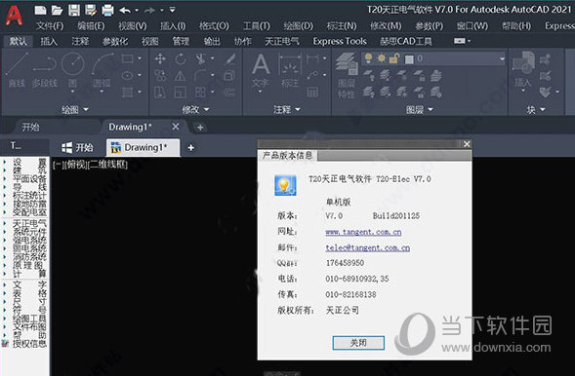Click the 关闭 button in version dialog
The width and height of the screenshot is (575, 376).
[x=358, y=343]
